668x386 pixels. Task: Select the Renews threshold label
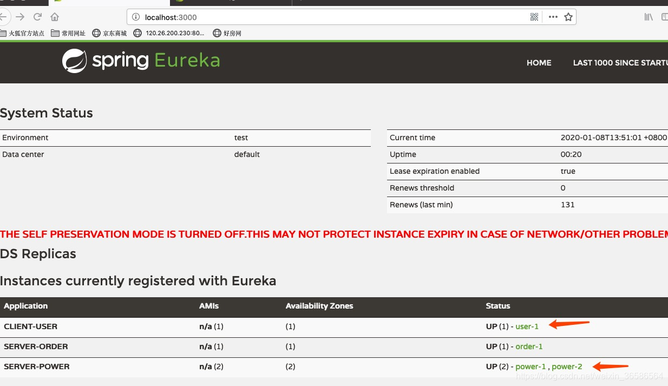422,188
